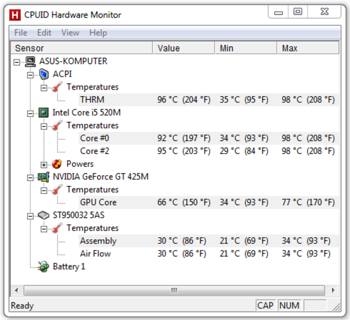Viewport: 350px width, 320px height.
Task: Open the Edit menu
Action: pos(44,33)
